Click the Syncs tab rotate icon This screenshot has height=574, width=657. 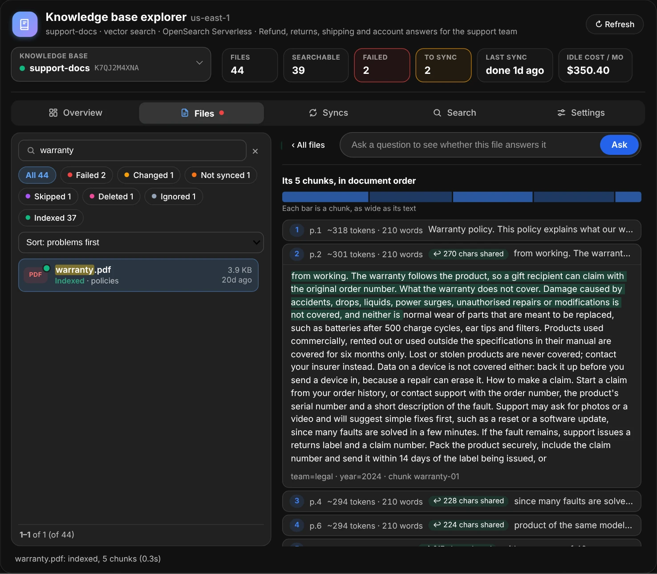pyautogui.click(x=313, y=113)
